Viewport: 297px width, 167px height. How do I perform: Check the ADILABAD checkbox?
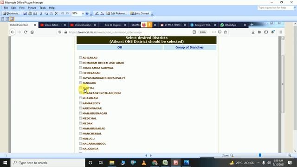click(x=80, y=58)
